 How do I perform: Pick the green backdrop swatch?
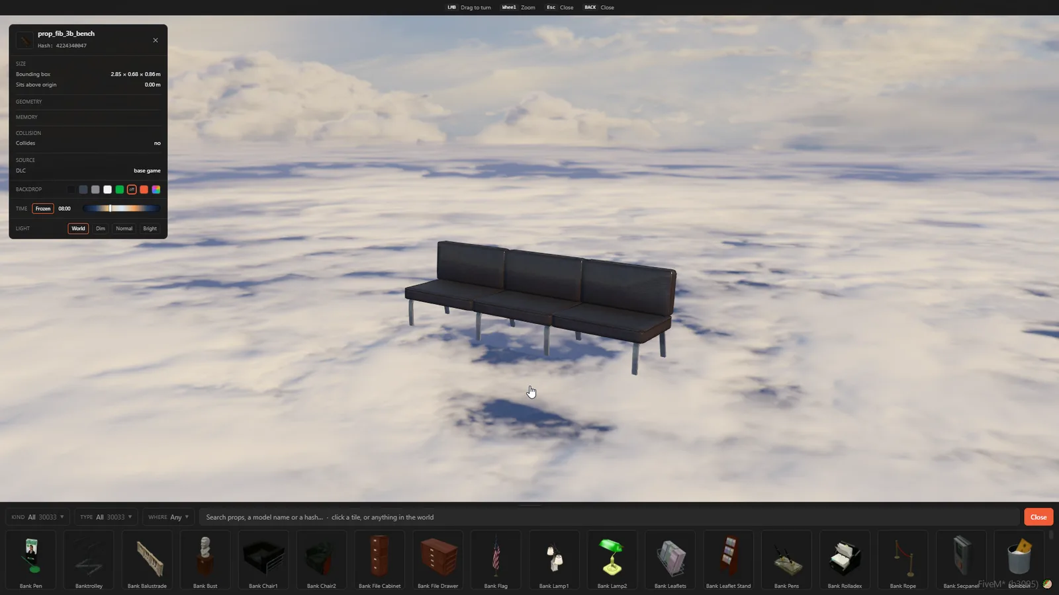(120, 190)
